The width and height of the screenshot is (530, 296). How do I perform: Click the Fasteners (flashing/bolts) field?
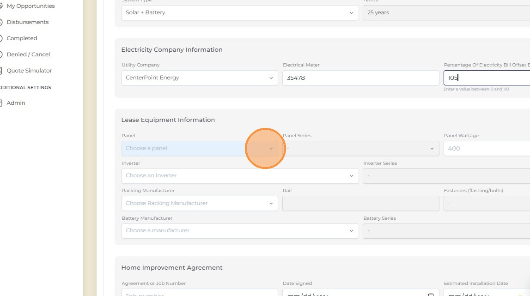[487, 204]
